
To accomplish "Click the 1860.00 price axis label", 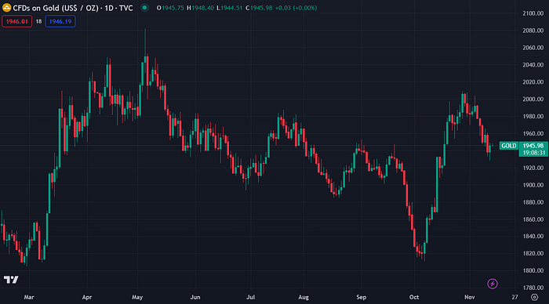I will pos(533,219).
